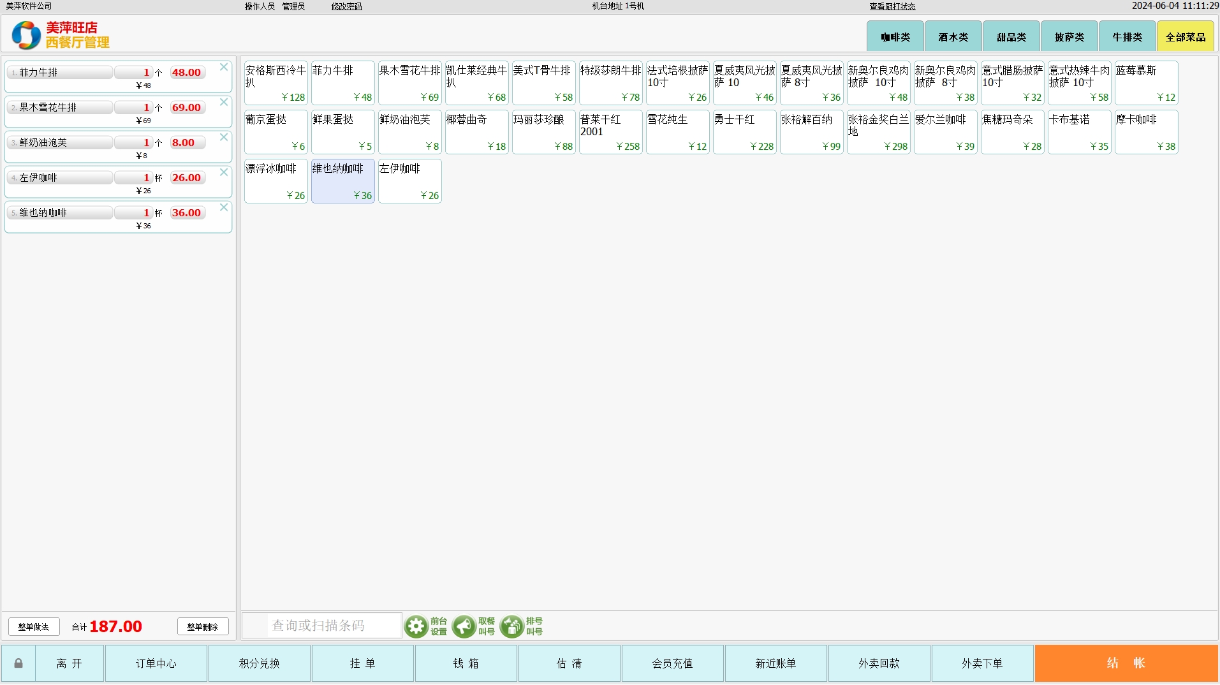Open front desk settings gear icon

(x=416, y=626)
